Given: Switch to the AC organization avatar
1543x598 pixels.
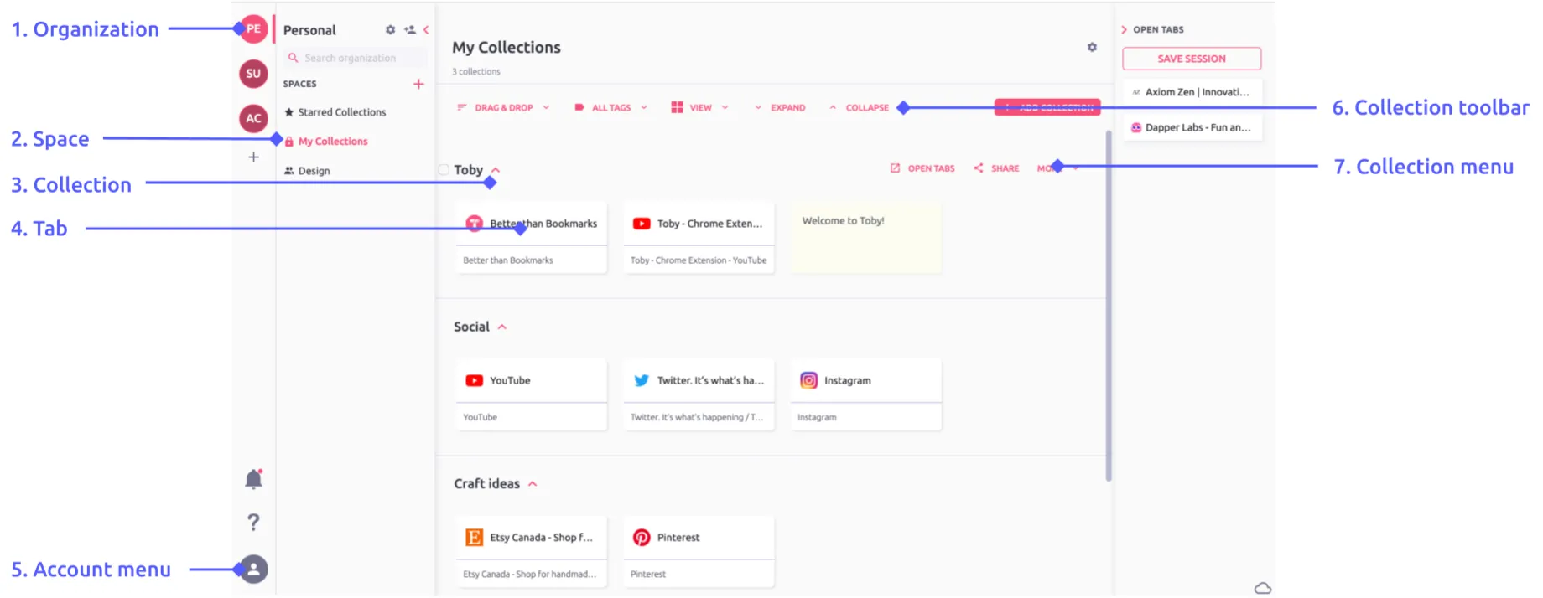Looking at the screenshot, I should (x=253, y=118).
